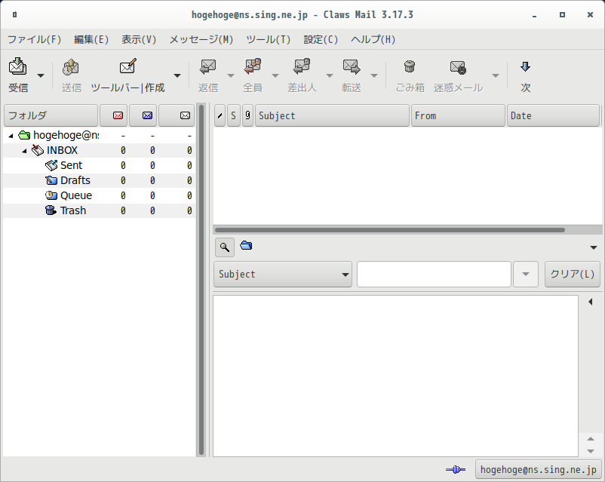
Task: Click the クリア(L) button
Action: coord(573,274)
